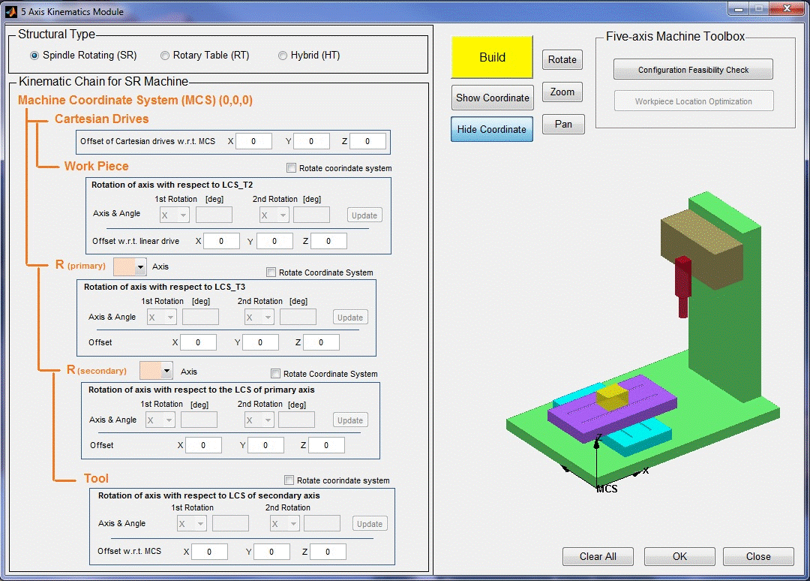This screenshot has height=581, width=810.
Task: Click Update in the Tool section
Action: [370, 524]
